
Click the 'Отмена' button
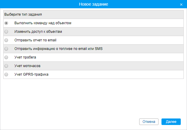tap(149, 122)
